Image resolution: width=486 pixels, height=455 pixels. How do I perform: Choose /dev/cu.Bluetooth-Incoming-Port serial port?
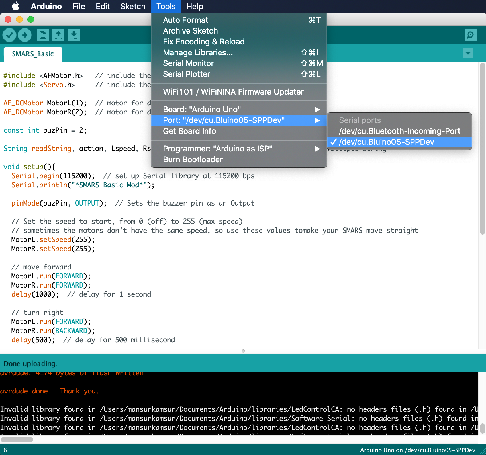coord(399,131)
